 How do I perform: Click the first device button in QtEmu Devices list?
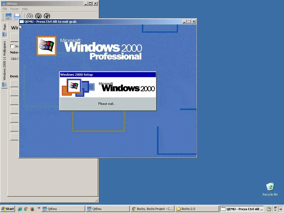[14, 83]
